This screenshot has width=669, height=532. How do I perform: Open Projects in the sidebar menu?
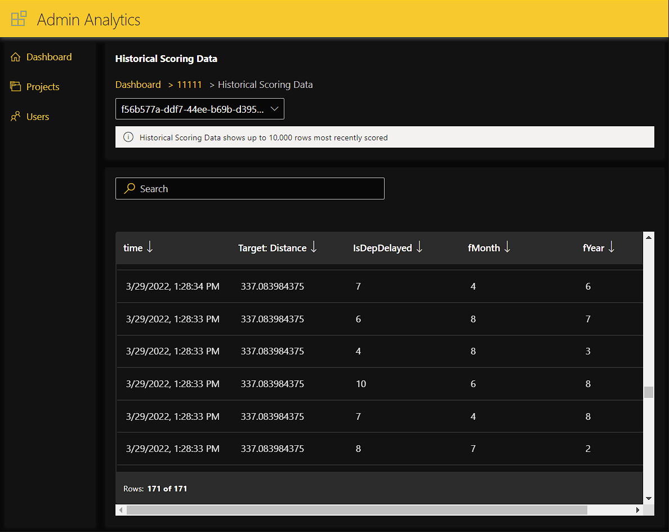[43, 87]
